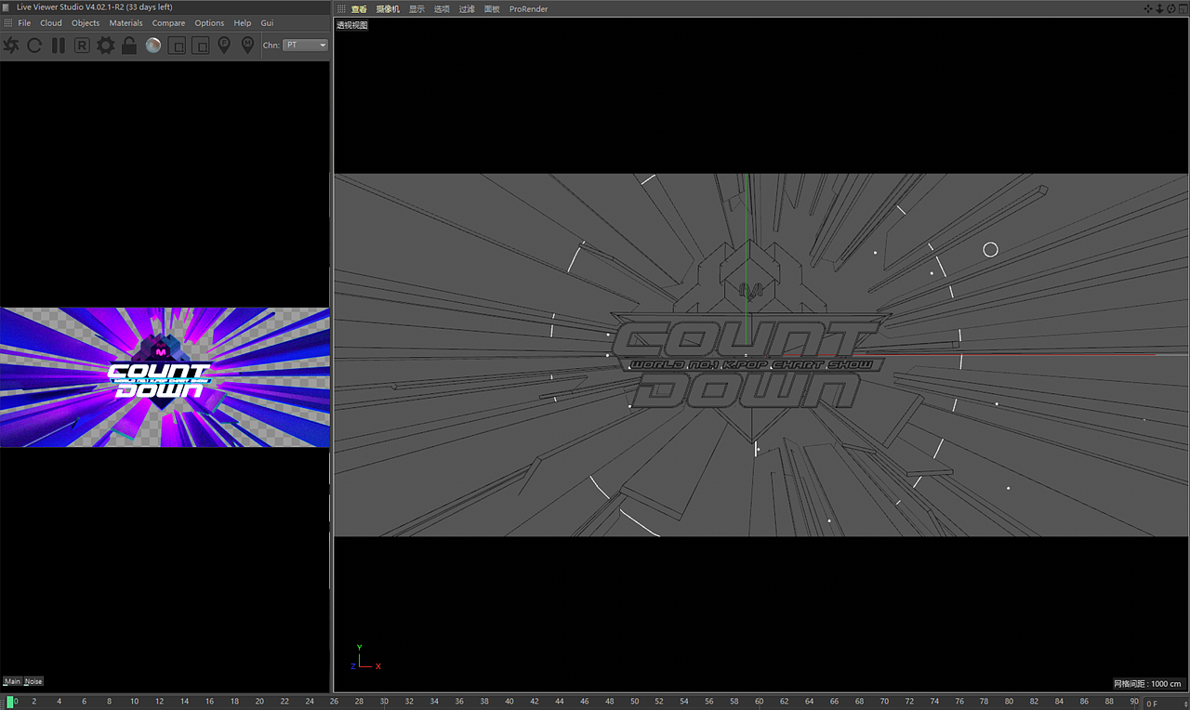Click the toggle active view icon
Image resolution: width=1190 pixels, height=710 pixels.
pyautogui.click(x=1182, y=9)
